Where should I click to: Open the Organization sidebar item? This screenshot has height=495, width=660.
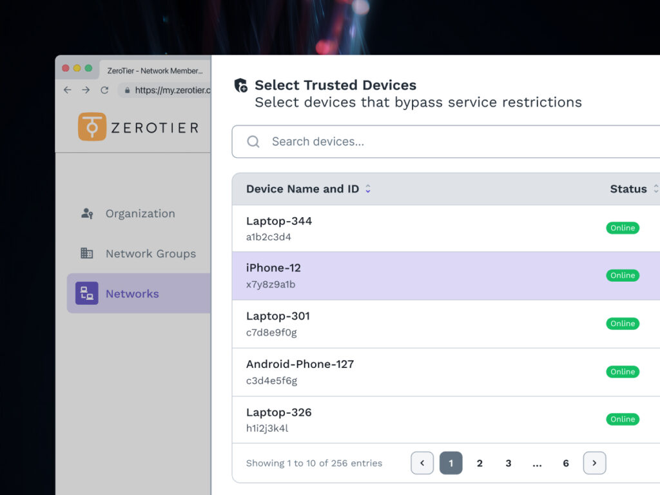pyautogui.click(x=140, y=214)
